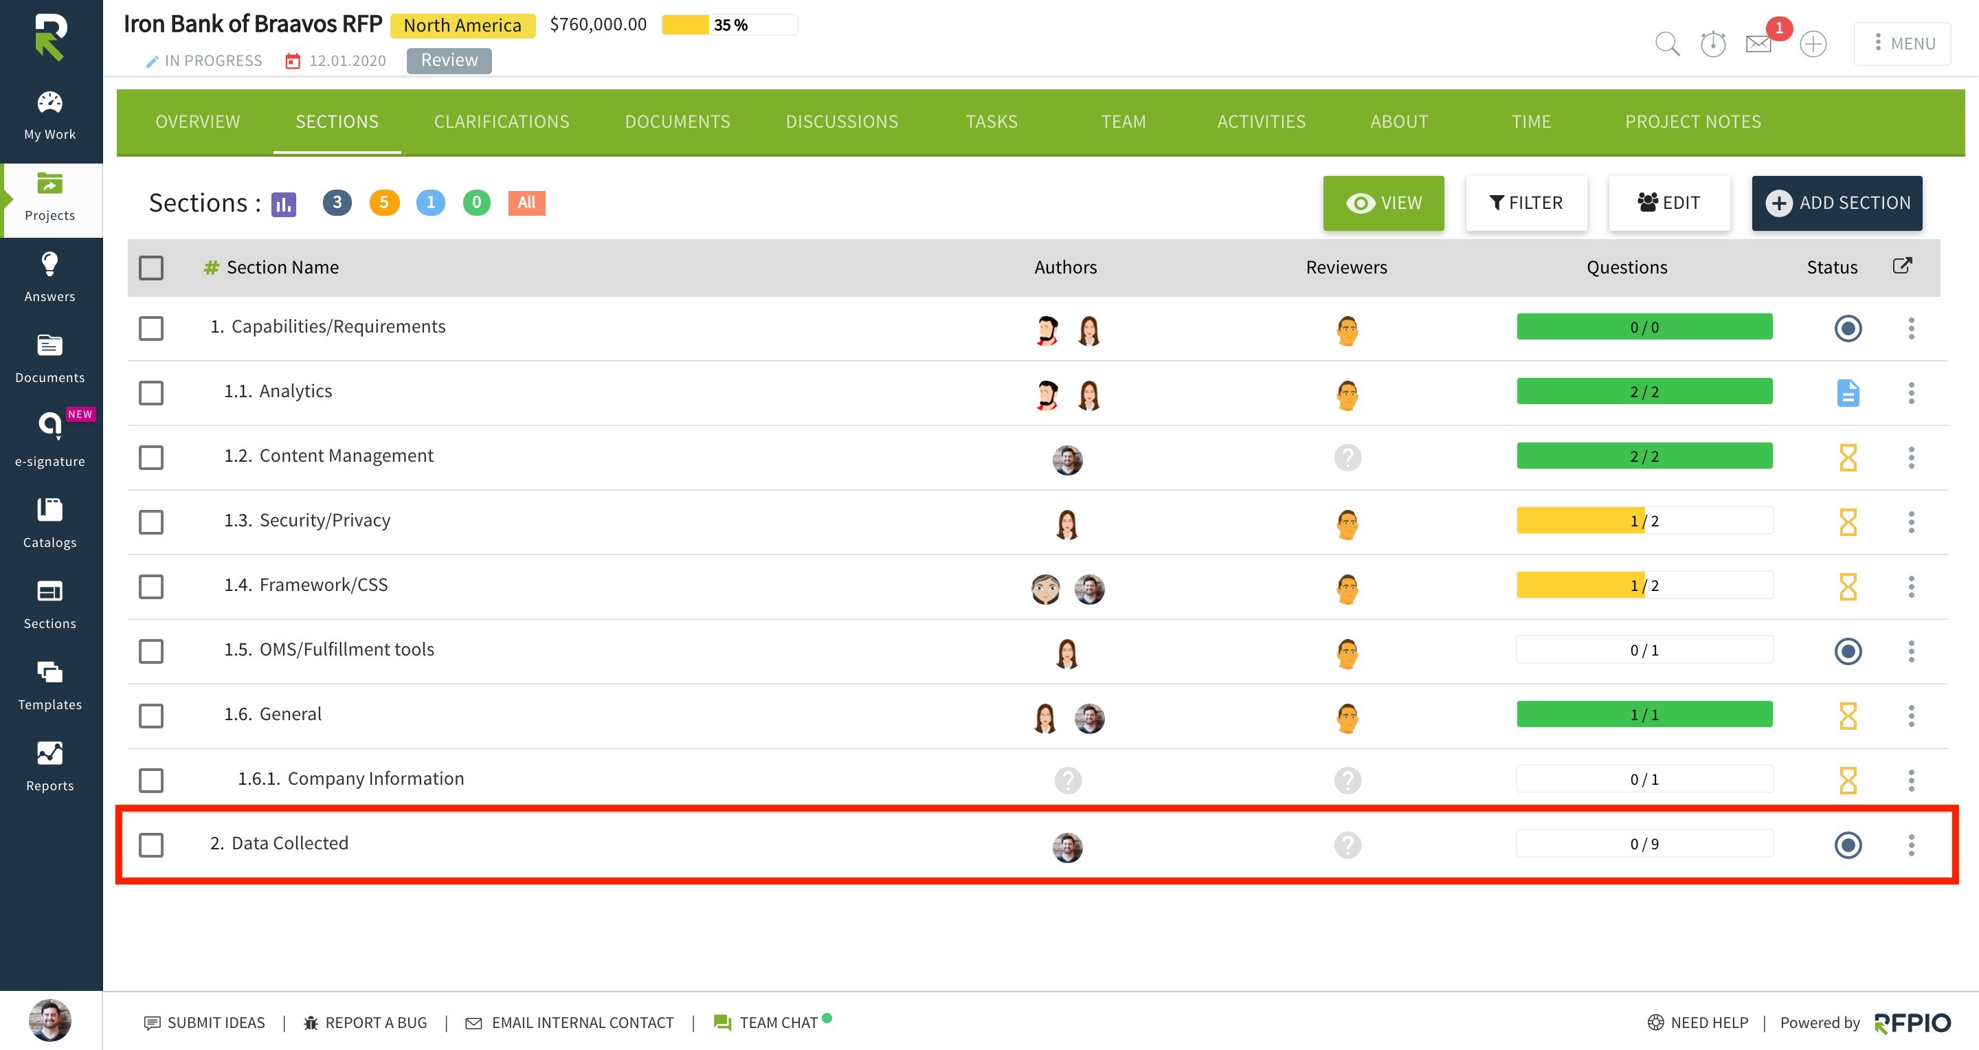This screenshot has height=1050, width=1979.
Task: Click the Data Collected 0 / 9 progress bar
Action: [1644, 843]
